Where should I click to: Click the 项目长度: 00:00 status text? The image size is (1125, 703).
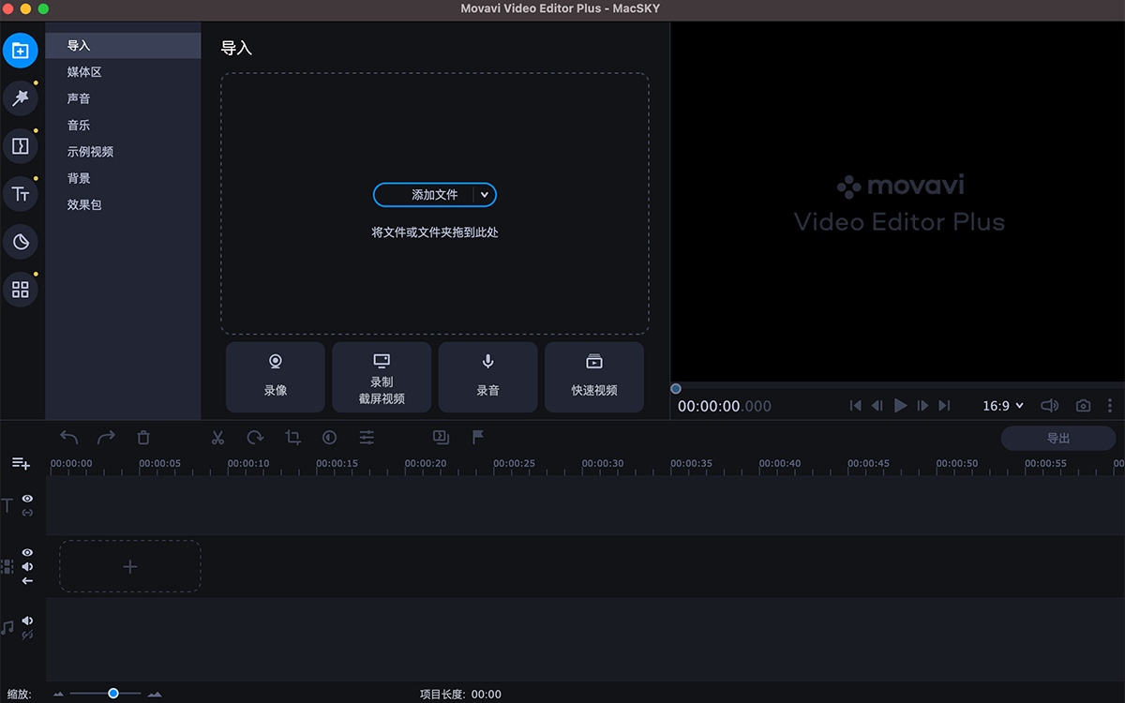(460, 695)
